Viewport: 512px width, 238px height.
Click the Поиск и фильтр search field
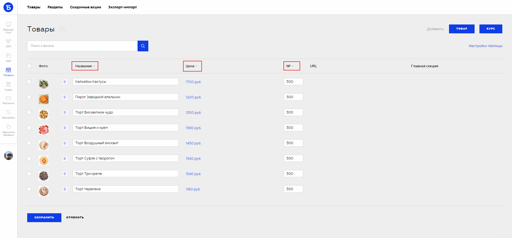coord(82,46)
